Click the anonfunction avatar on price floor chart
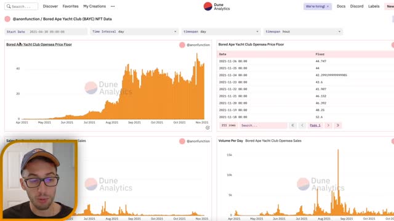The image size is (394, 221). (x=182, y=45)
